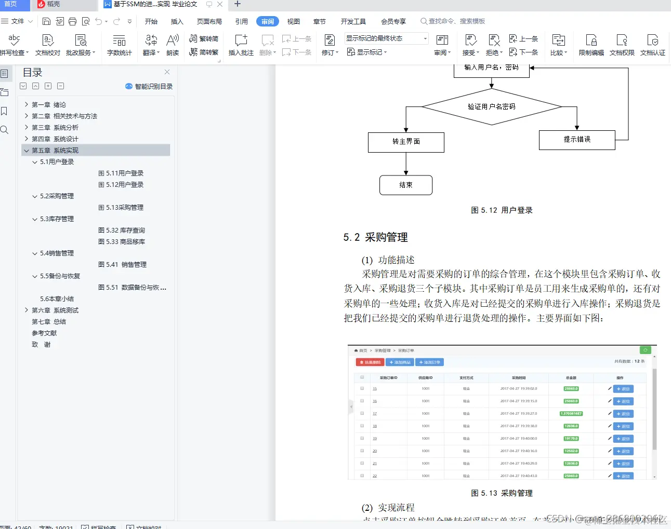
Task: Switch to the 插入 ribbon tab
Action: point(177,21)
